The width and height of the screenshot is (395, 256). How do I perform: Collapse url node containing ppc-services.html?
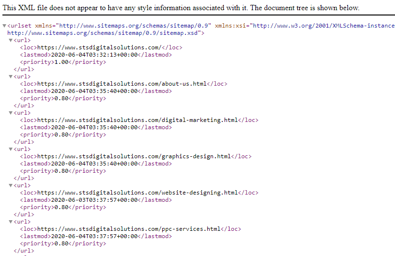[x=11, y=222]
